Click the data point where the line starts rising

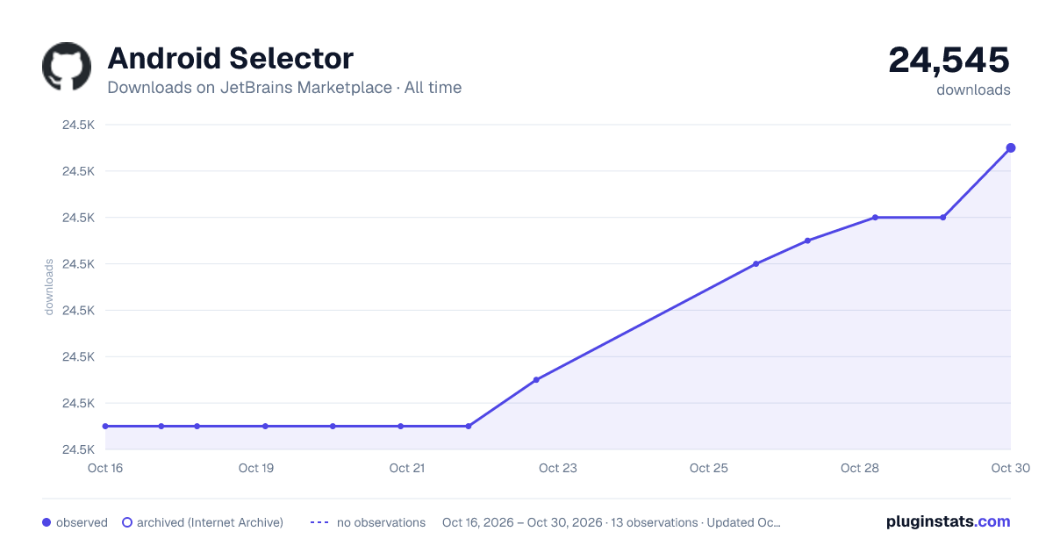[x=469, y=427]
